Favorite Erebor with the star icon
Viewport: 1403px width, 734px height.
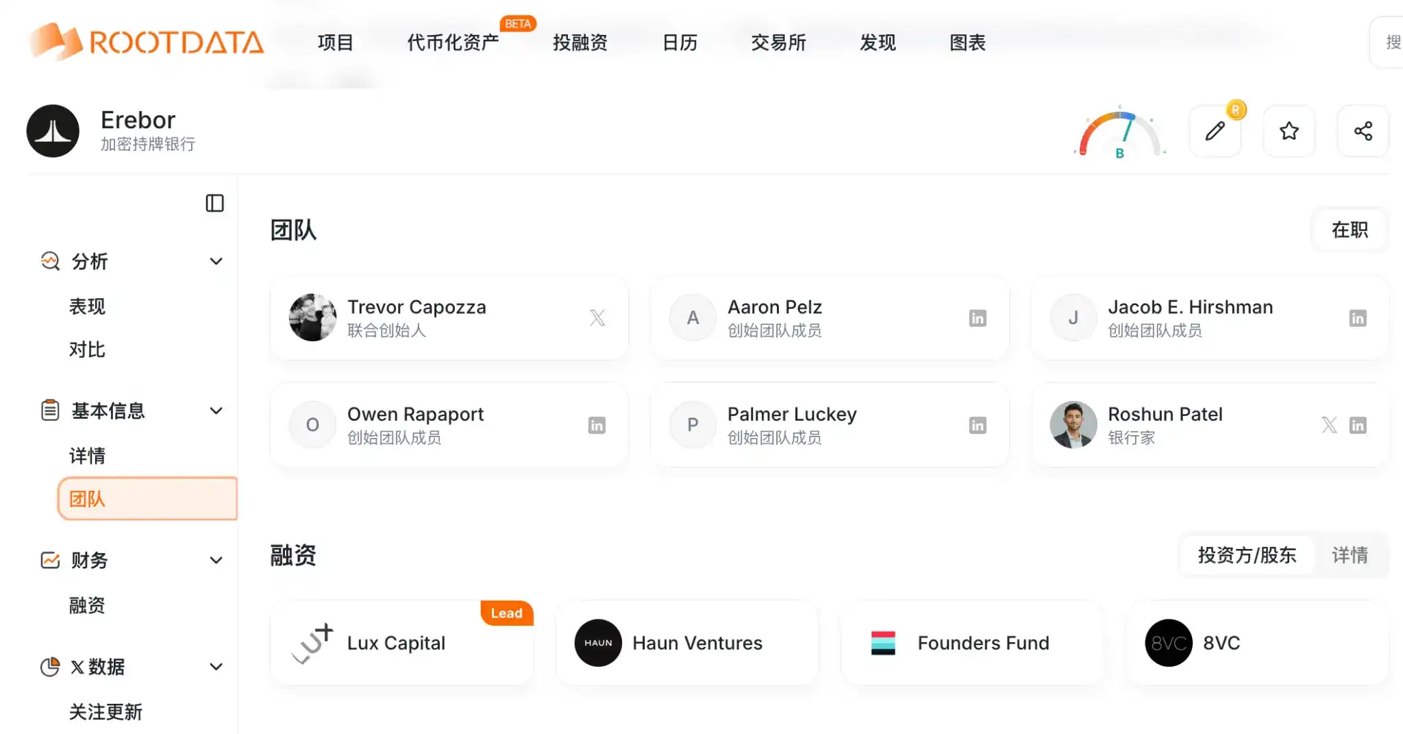tap(1289, 131)
